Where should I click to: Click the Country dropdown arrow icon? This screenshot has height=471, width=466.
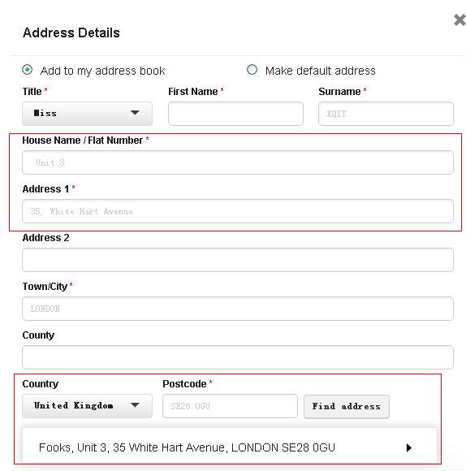pos(135,405)
